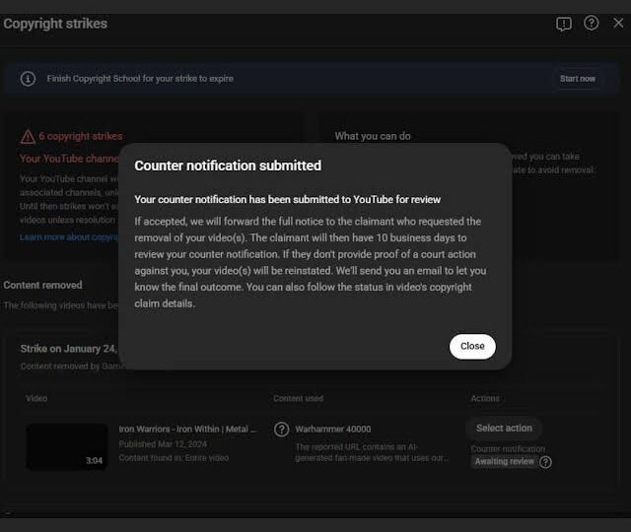Click the send feedback icon in header

pyautogui.click(x=563, y=24)
